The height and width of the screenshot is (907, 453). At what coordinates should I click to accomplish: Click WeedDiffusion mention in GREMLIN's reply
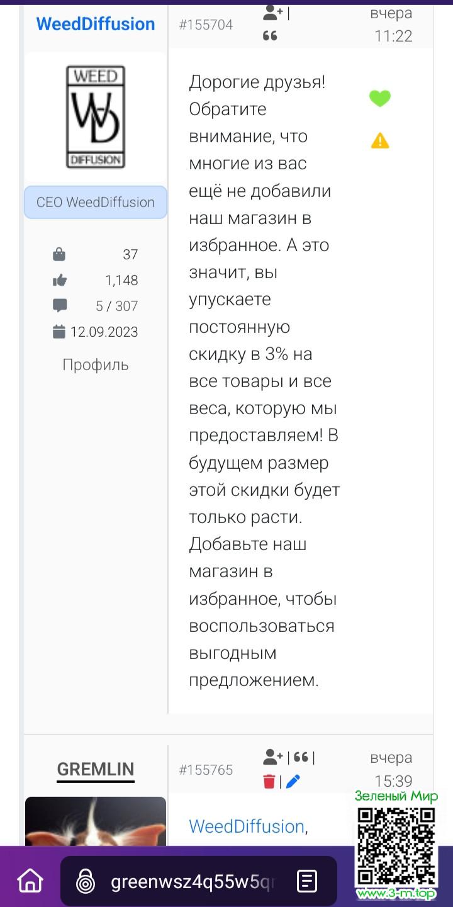[247, 826]
